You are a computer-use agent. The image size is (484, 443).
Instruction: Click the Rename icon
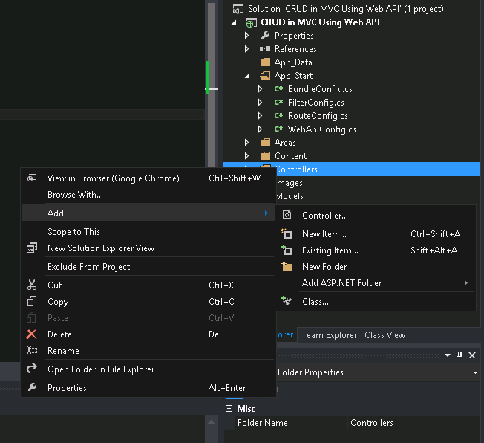coord(32,350)
